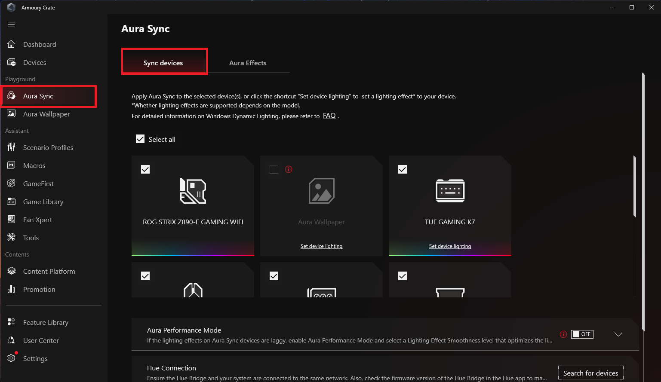The width and height of the screenshot is (661, 382).
Task: Uncheck the second-row right device checkbox
Action: pyautogui.click(x=403, y=276)
